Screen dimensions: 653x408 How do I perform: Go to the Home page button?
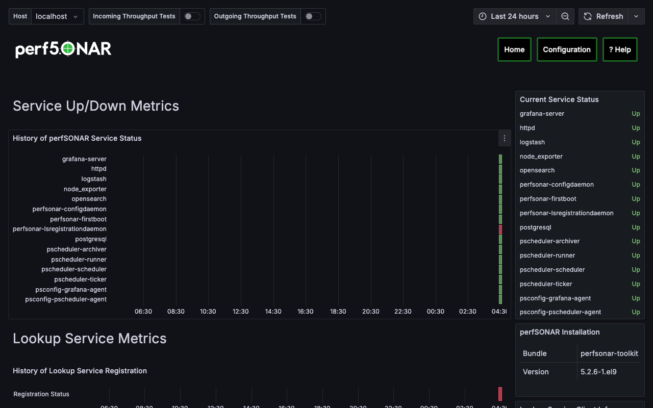pos(514,49)
